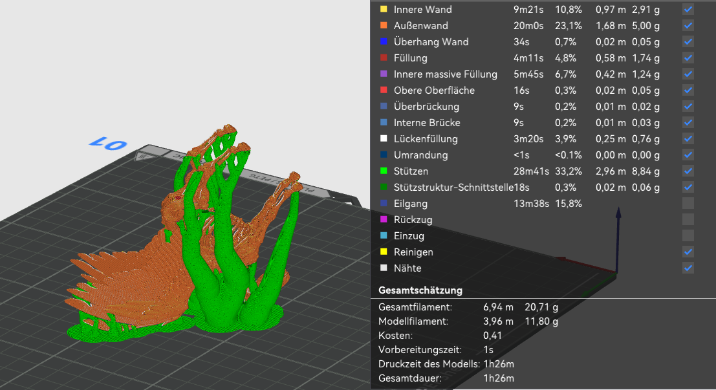This screenshot has height=390, width=716.
Task: Toggle the Umrandung checkbox
Action: [688, 155]
